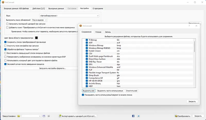Toggle Windows Bitmap RGB565 checkbox
The width and height of the screenshot is (206, 120).
(x=87, y=48)
